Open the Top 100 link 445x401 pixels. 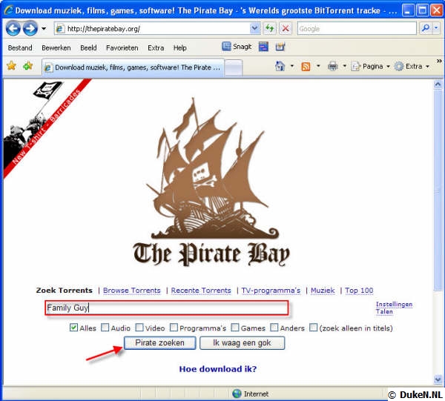359,291
